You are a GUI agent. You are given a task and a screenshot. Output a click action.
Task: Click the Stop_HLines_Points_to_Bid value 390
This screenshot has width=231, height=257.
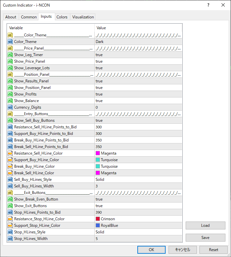[x=138, y=212]
